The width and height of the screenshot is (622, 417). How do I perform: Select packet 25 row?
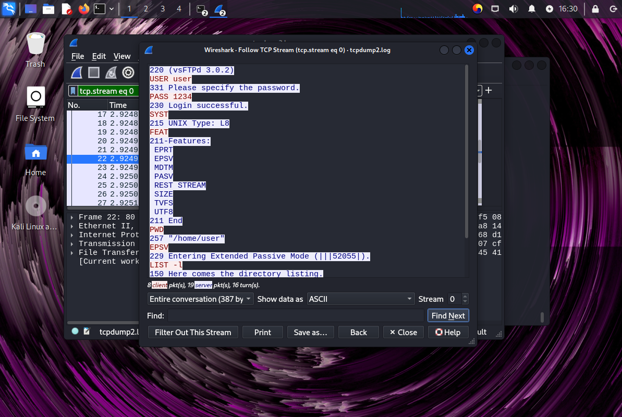103,185
